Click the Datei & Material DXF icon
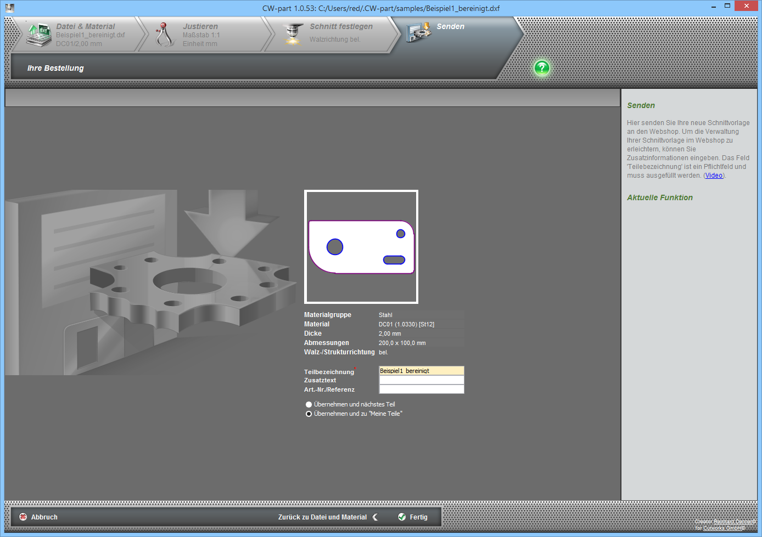Viewport: 762px width, 537px height. click(x=38, y=34)
